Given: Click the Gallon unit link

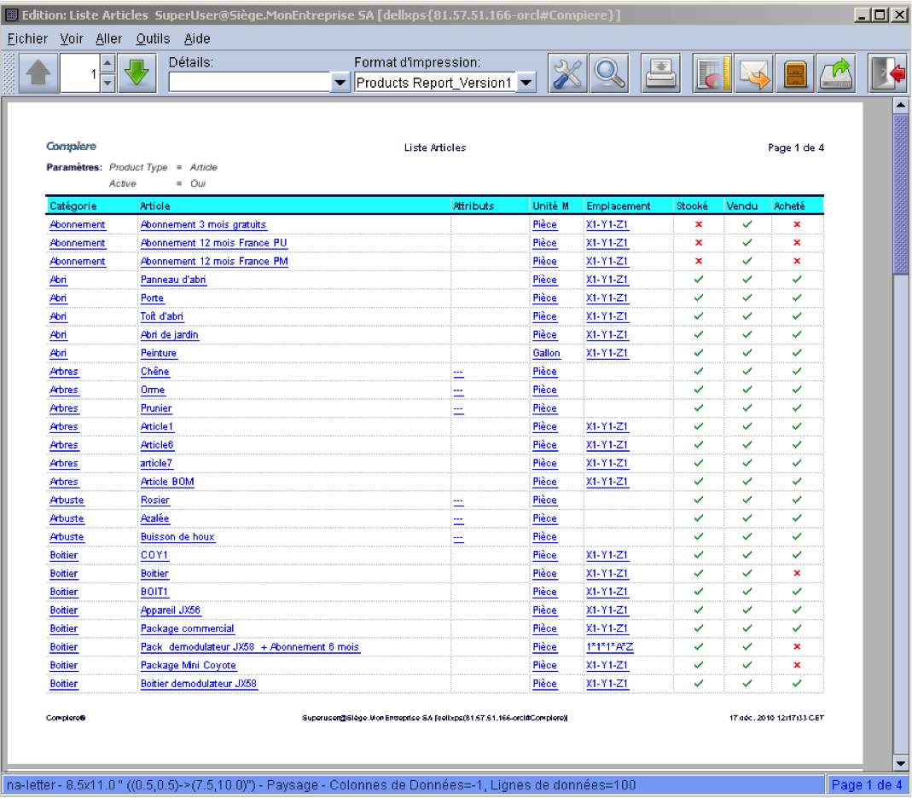Looking at the screenshot, I should [x=546, y=353].
